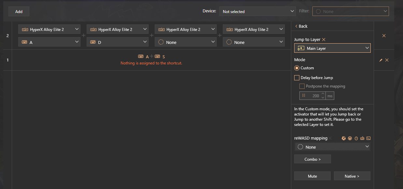Open the Combo editor button
The height and width of the screenshot is (189, 403).
pyautogui.click(x=312, y=159)
